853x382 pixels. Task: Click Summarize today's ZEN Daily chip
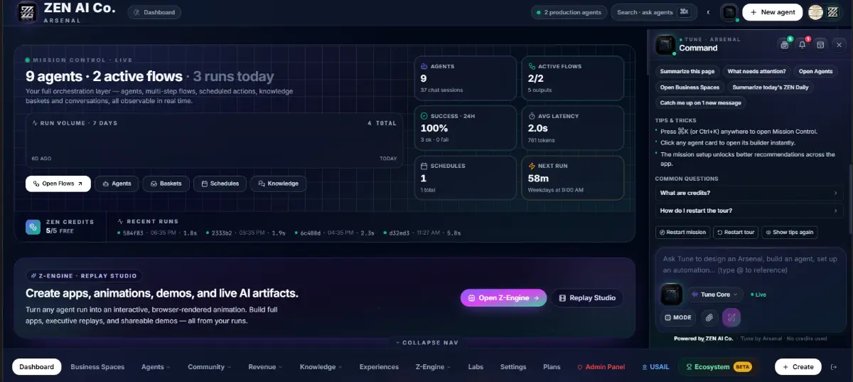coord(771,87)
